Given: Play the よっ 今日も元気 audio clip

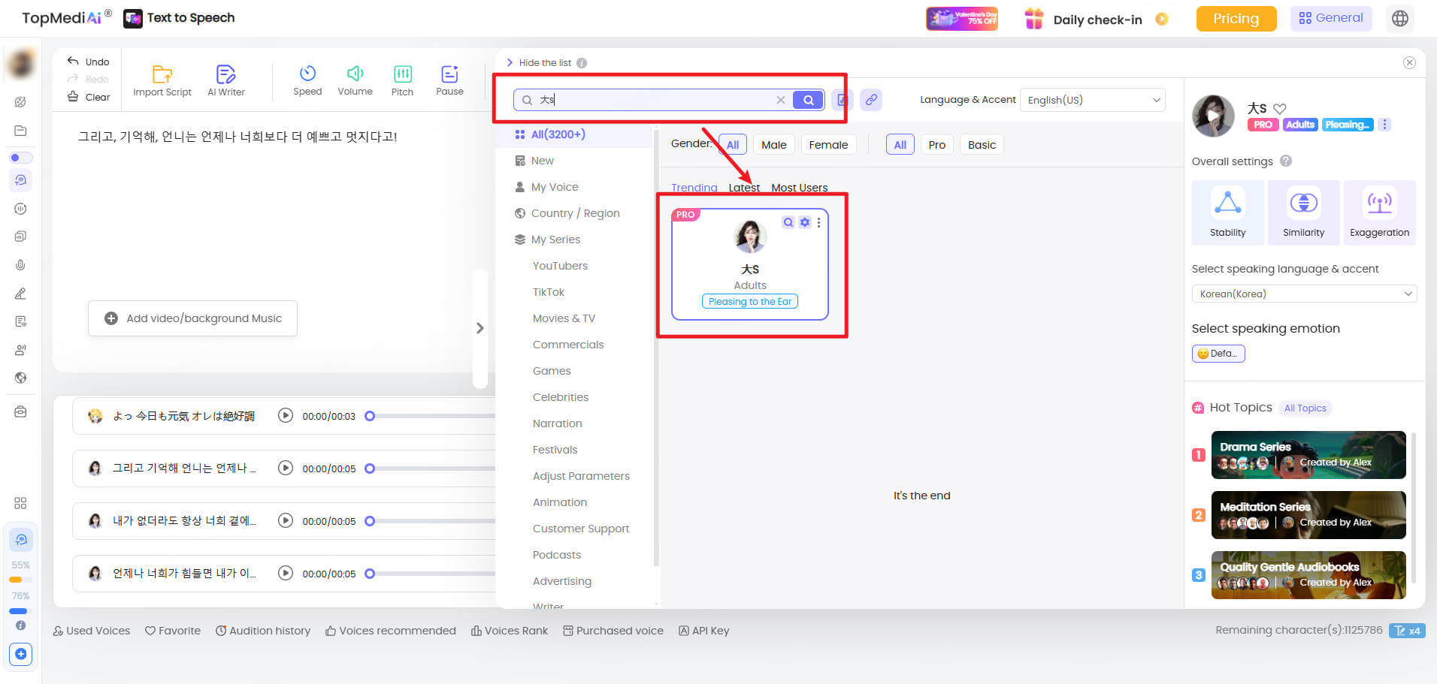Looking at the screenshot, I should point(285,415).
